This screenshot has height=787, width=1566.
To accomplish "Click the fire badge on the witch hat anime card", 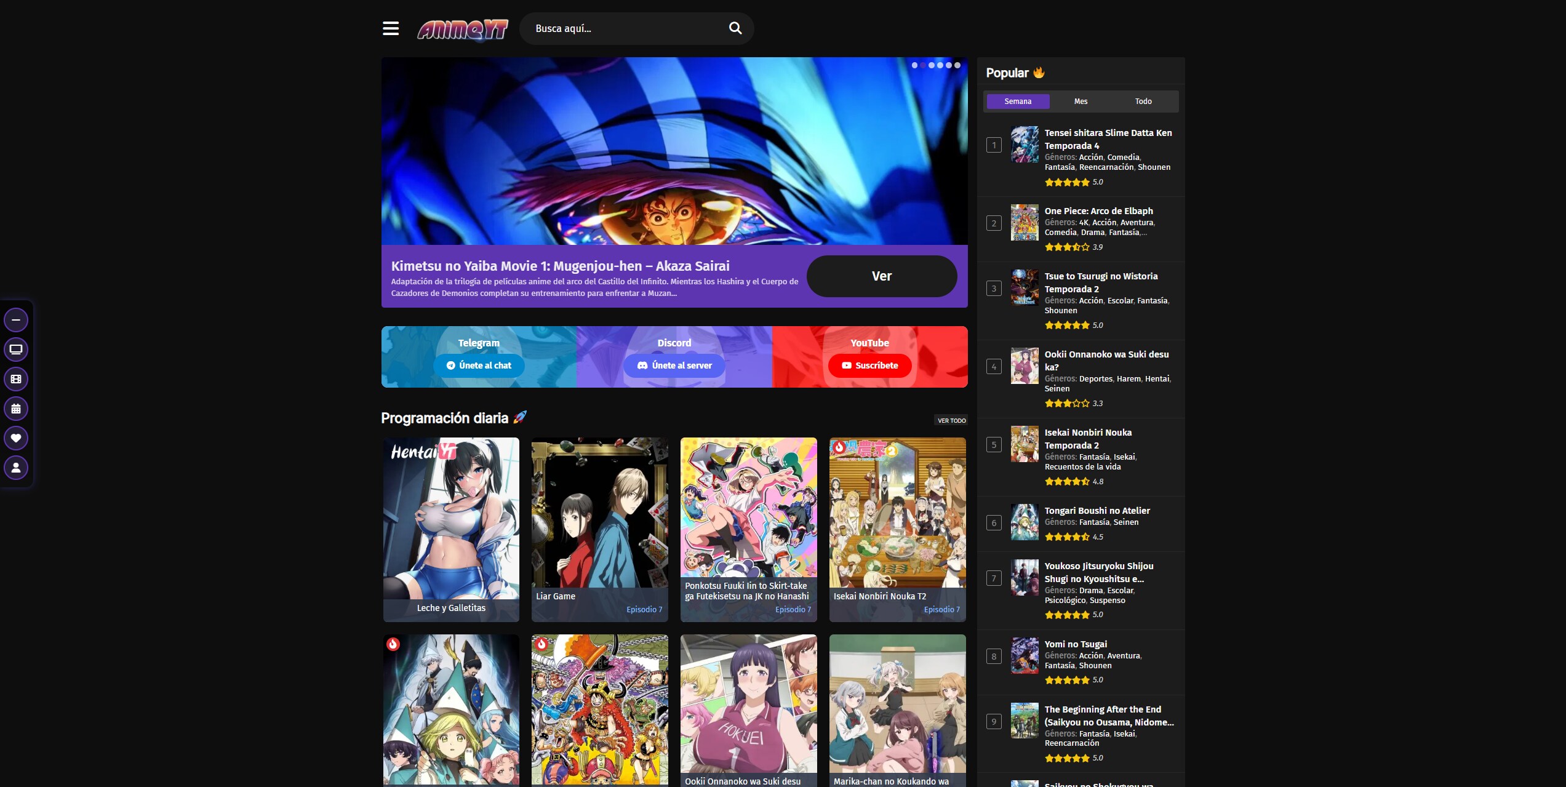I will pyautogui.click(x=393, y=644).
